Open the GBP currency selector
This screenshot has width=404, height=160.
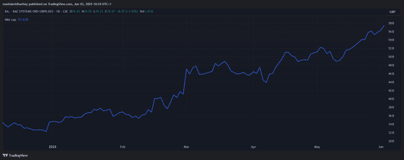(x=392, y=11)
